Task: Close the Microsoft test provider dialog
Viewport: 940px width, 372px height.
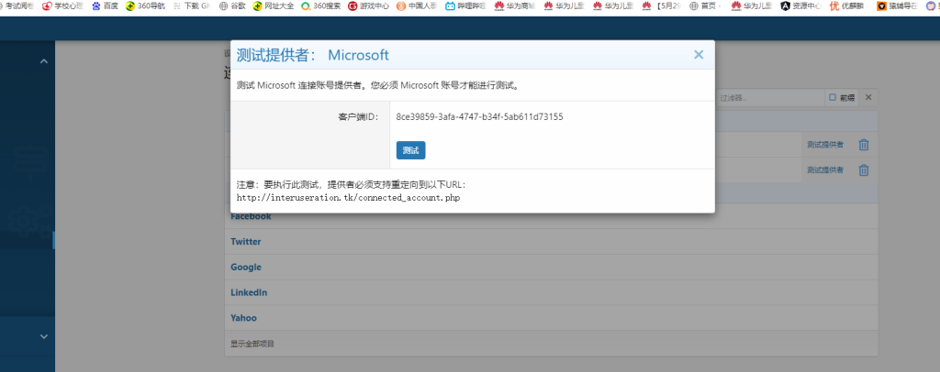Action: 699,55
